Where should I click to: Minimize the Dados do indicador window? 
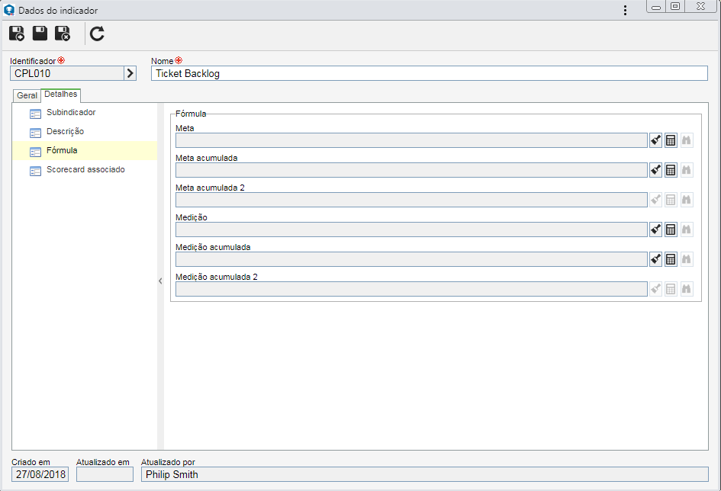click(656, 6)
